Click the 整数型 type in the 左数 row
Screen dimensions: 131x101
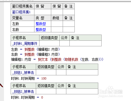[x=41, y=24]
